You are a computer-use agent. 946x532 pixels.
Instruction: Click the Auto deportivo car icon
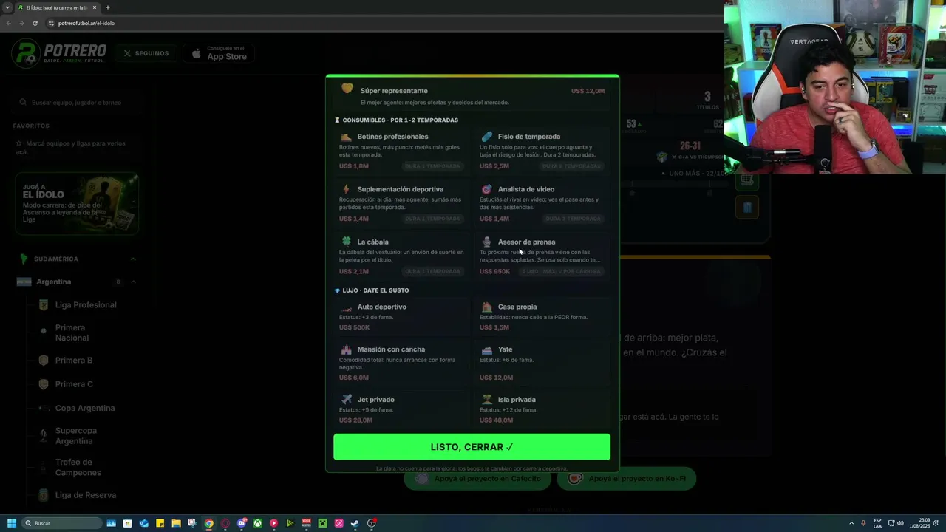point(346,307)
